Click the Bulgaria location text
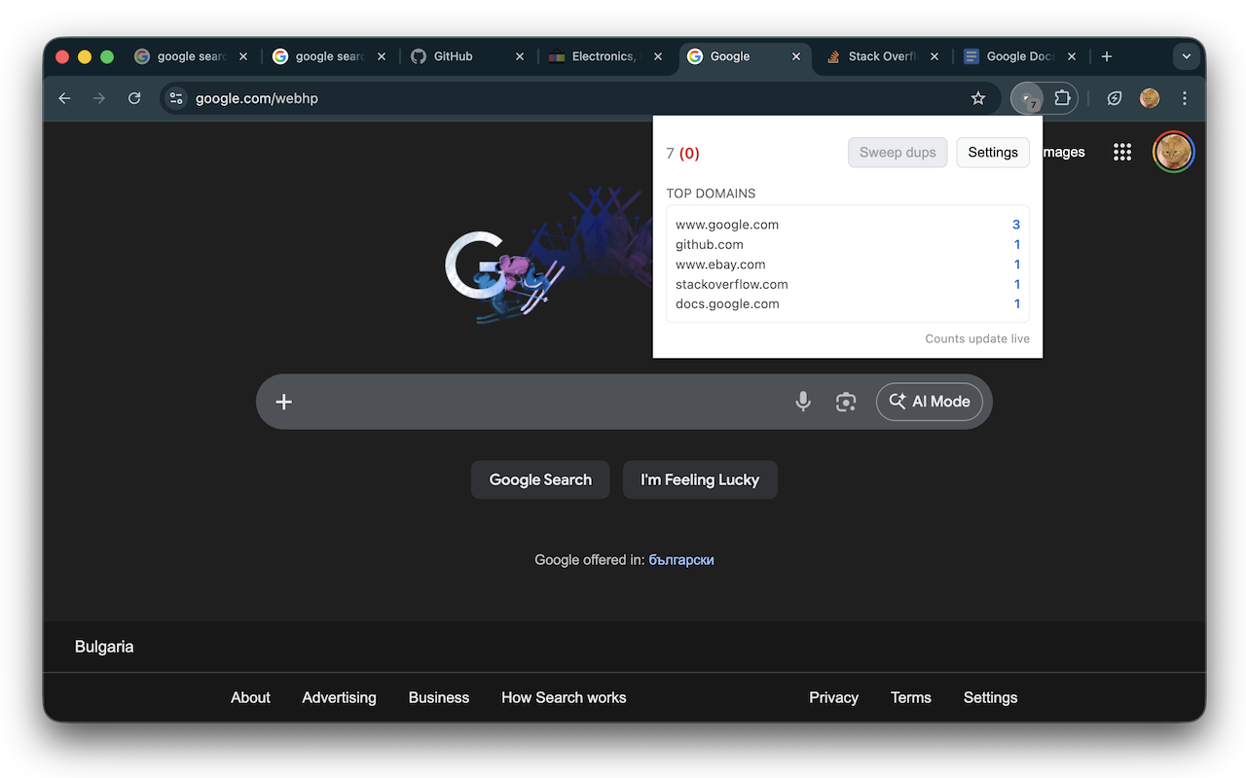 [104, 647]
